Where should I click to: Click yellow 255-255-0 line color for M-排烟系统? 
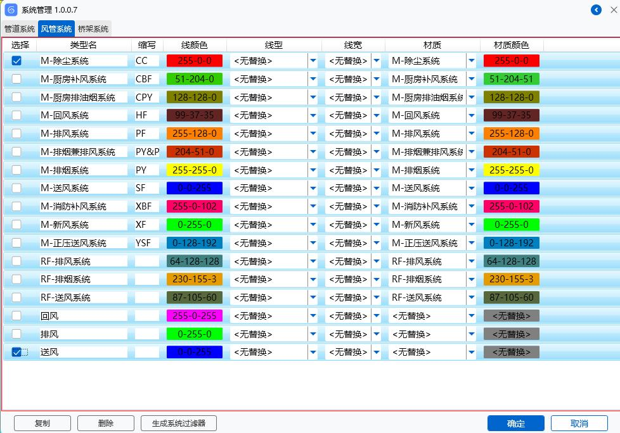[195, 170]
